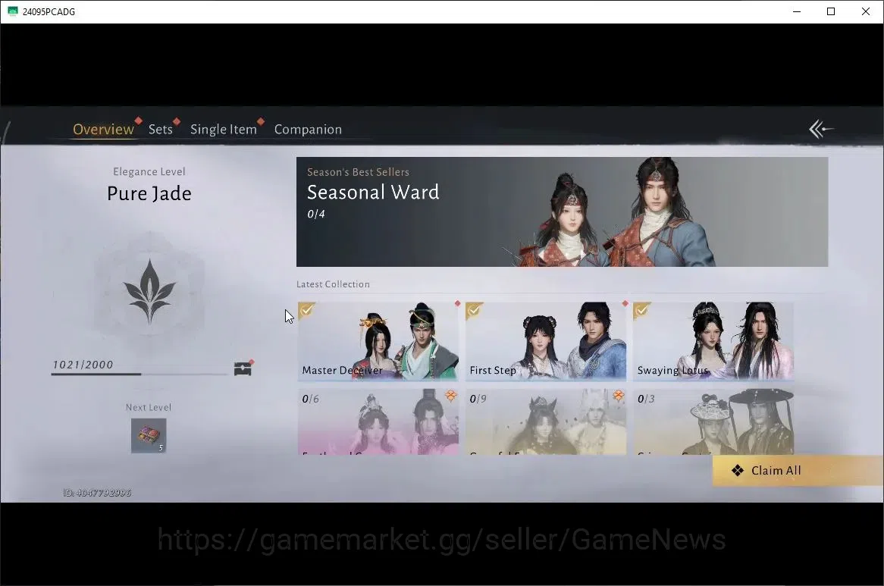This screenshot has width=884, height=586.
Task: Switch to the Overview tab
Action: (x=104, y=129)
